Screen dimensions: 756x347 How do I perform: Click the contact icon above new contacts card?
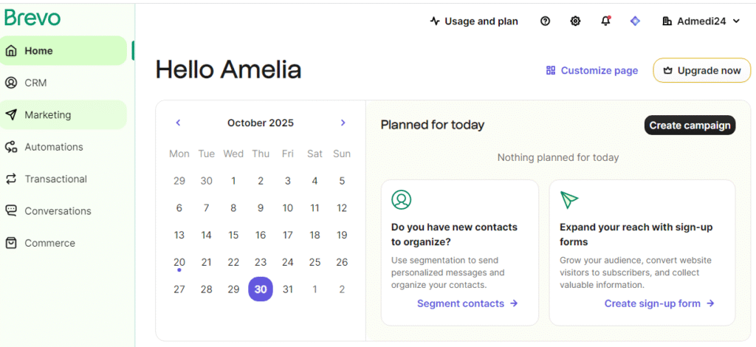401,199
